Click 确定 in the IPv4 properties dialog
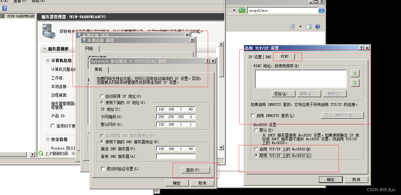This screenshot has height=195, width=401. (176, 183)
